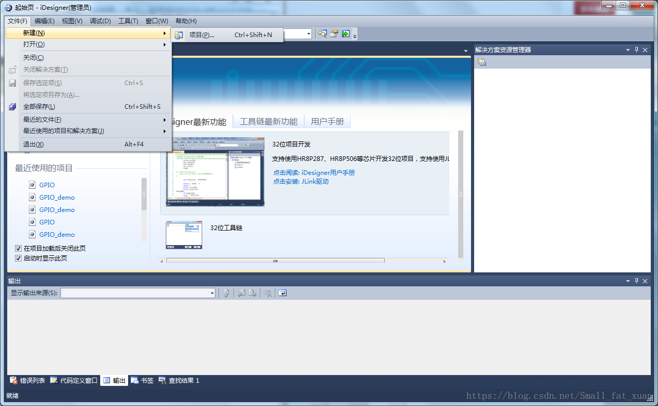Pin the Solution Explorer panel

tap(637, 50)
